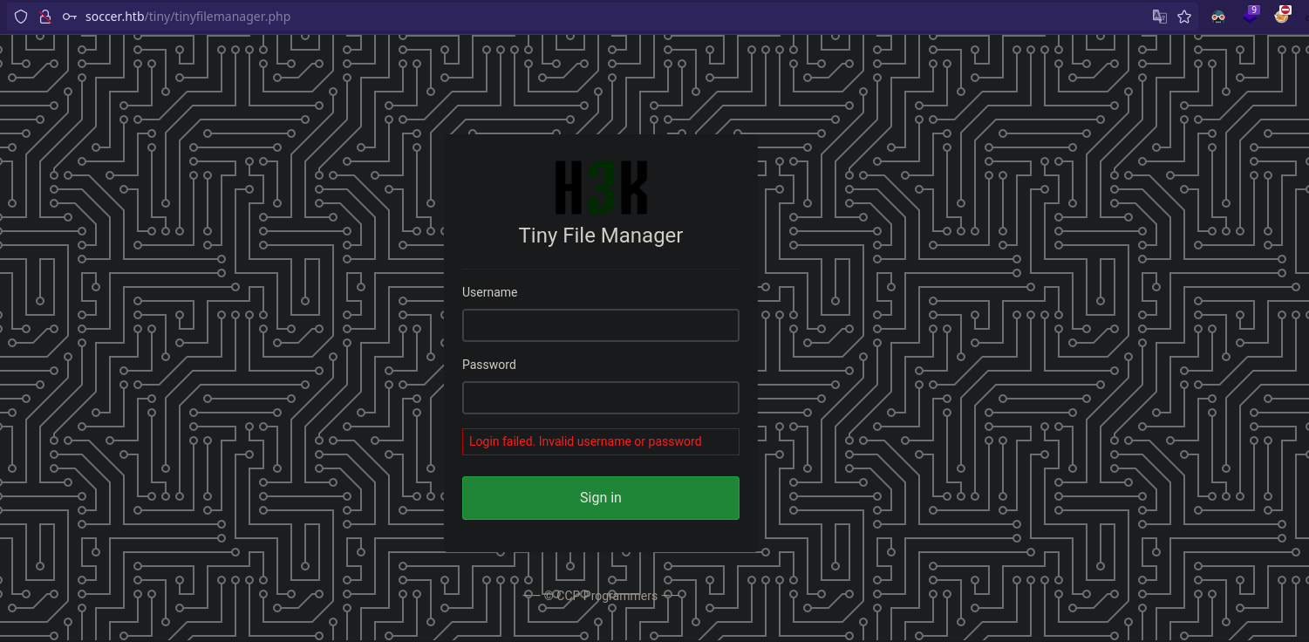Click the tracking protection shield icon
This screenshot has width=1309, height=642.
tap(21, 17)
